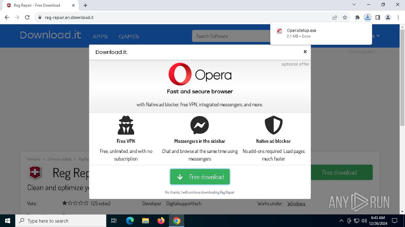Click the Search Software field
The width and height of the screenshot is (405, 227).
[231, 36]
